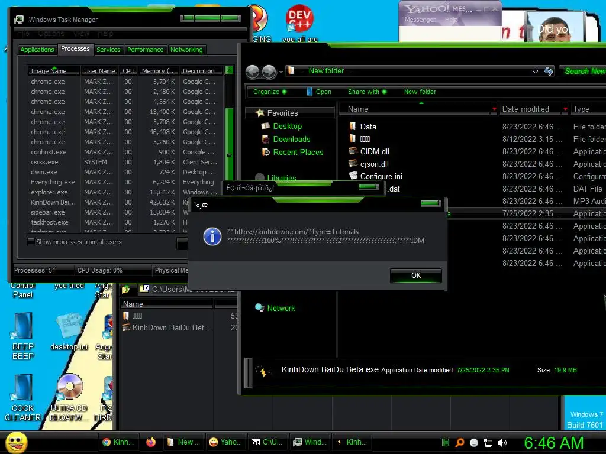606x454 pixels.
Task: Open the Date modified column filter dropdown
Action: pos(565,109)
